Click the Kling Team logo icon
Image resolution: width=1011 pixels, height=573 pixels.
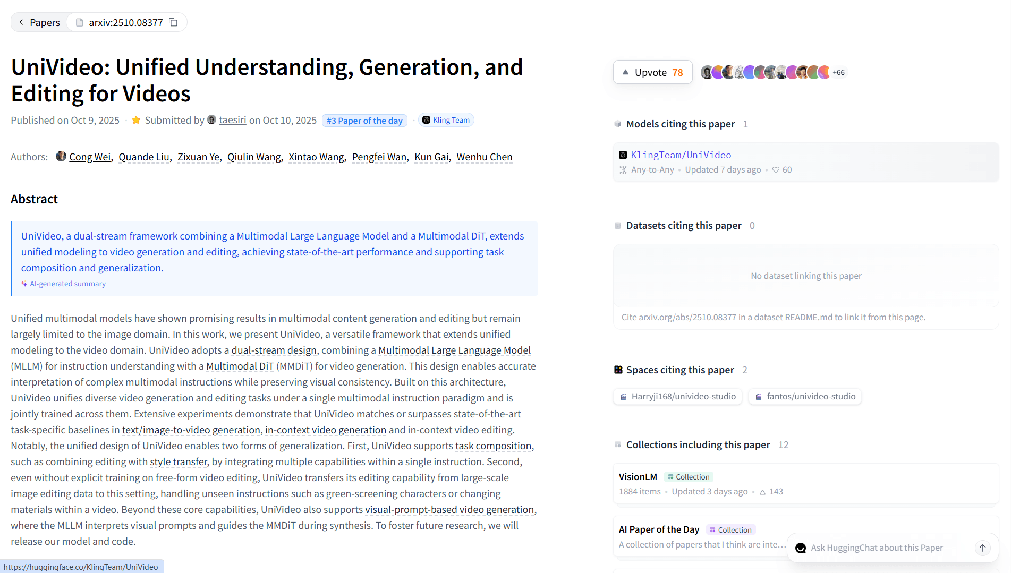tap(426, 120)
